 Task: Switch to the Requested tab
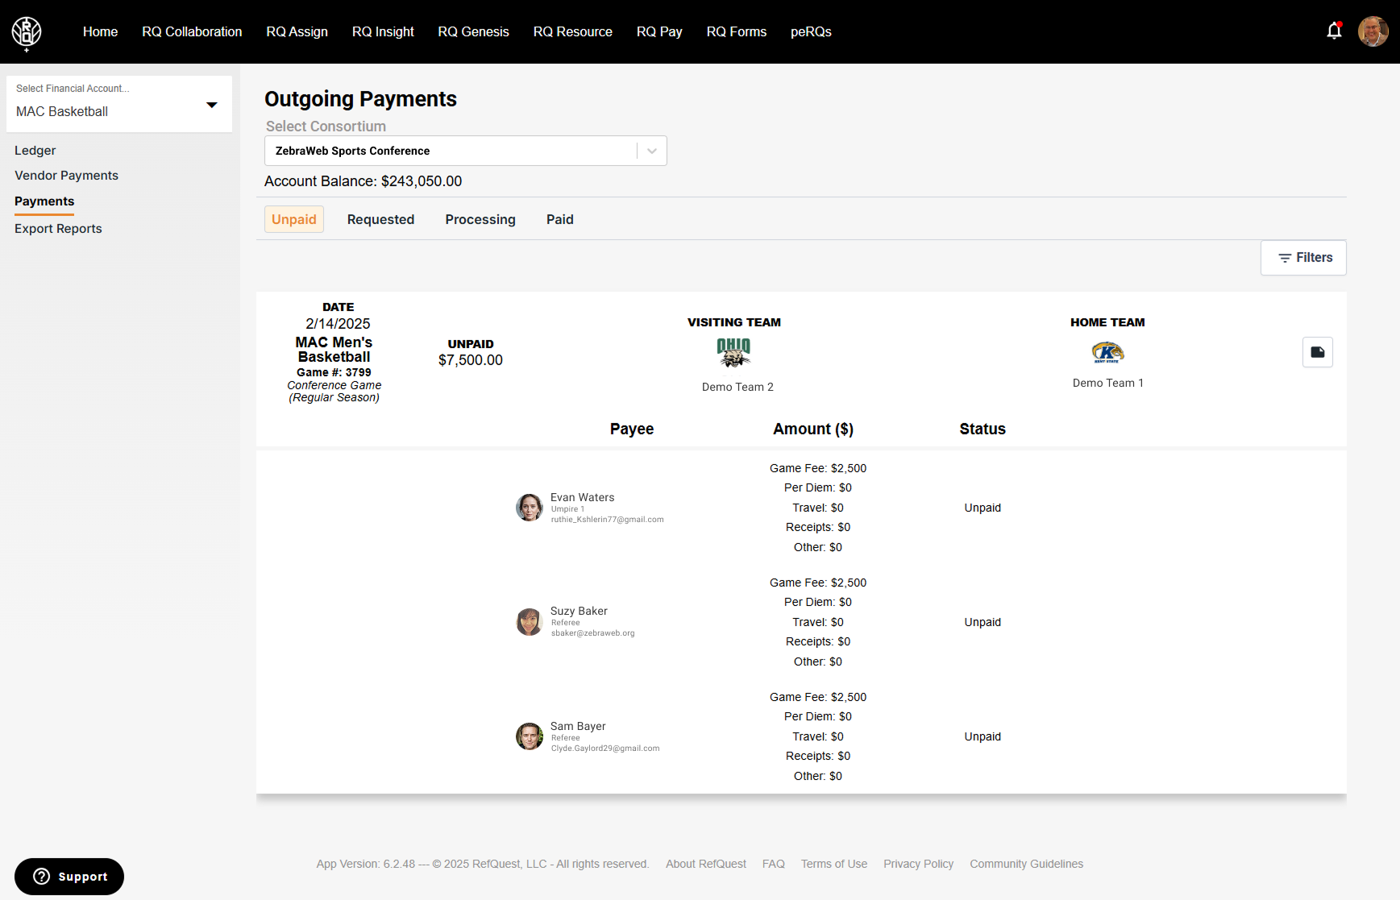[x=380, y=219]
